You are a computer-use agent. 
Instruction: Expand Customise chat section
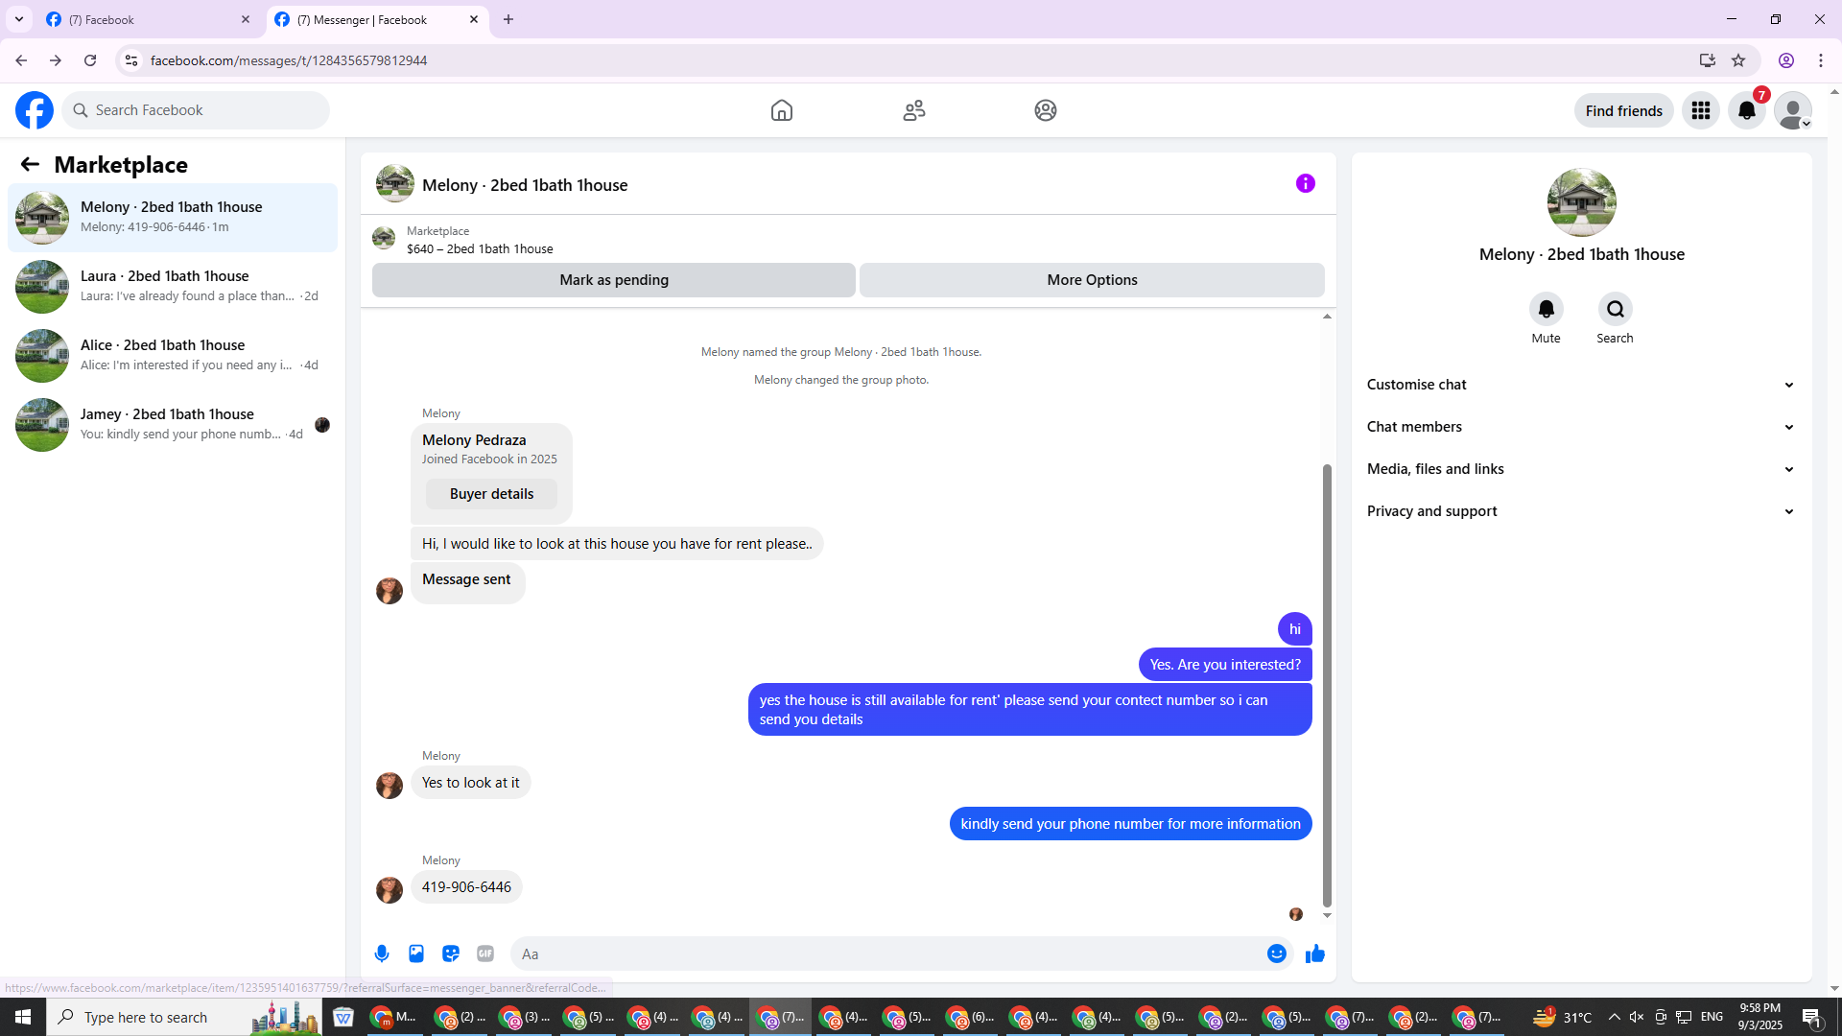point(1581,385)
